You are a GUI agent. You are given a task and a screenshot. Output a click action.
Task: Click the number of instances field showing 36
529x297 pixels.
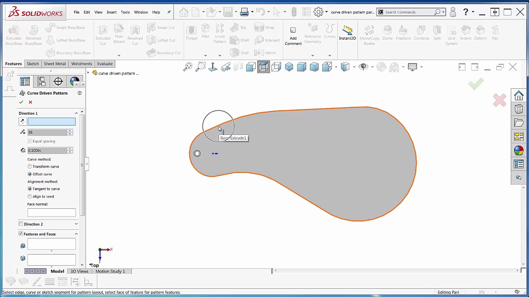pyautogui.click(x=47, y=132)
